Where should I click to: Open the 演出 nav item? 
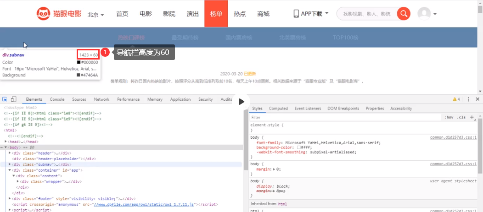[x=192, y=14]
